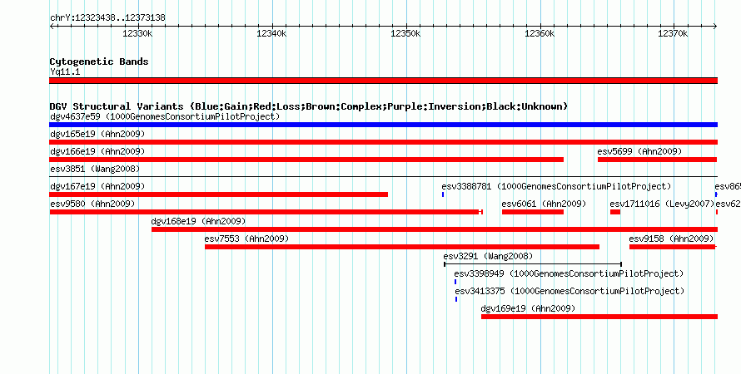Click the short red esv1711016 bar

coord(614,212)
